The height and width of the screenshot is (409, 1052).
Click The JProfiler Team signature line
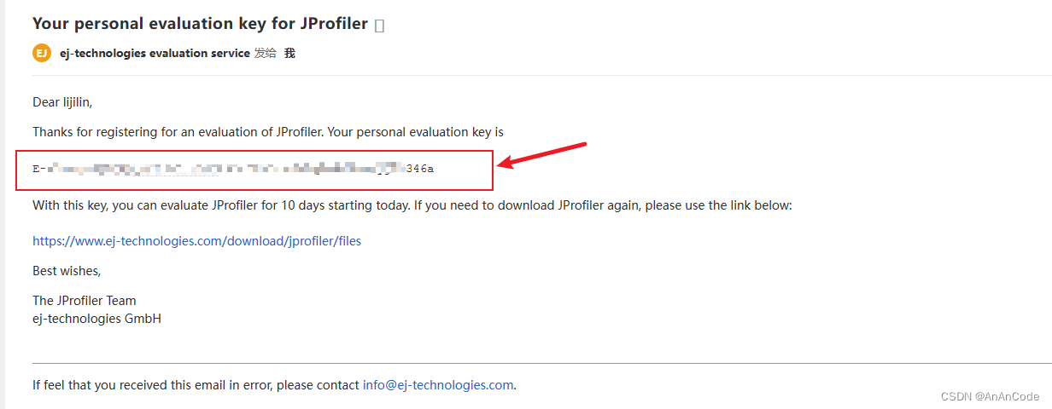tap(85, 300)
